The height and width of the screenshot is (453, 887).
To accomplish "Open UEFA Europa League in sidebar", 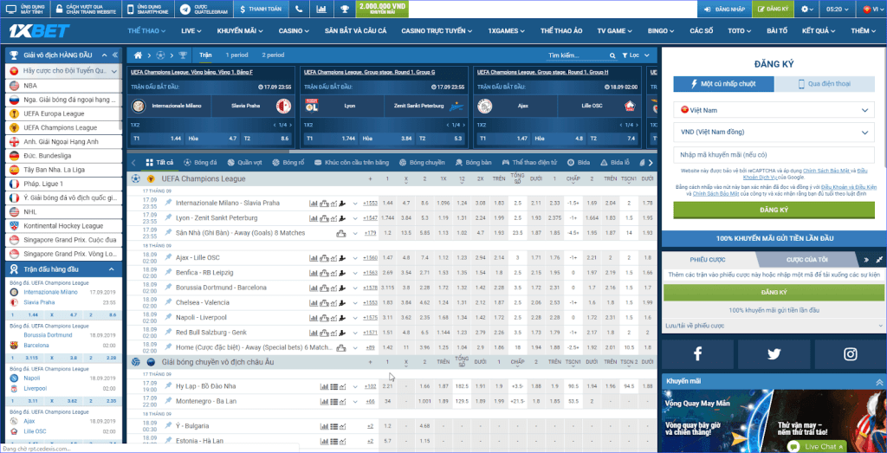I will tap(61, 113).
